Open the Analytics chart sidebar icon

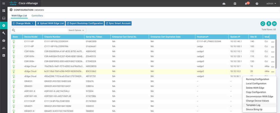tap(4, 56)
